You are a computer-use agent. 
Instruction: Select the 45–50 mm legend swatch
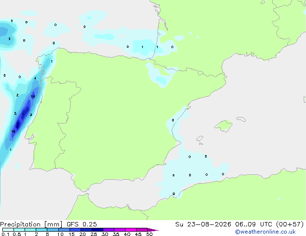click(x=142, y=230)
